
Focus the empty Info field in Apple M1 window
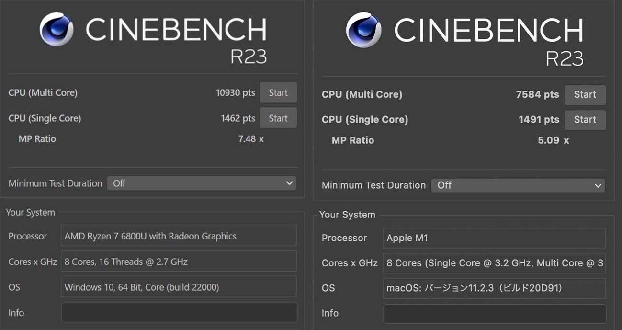[495, 313]
